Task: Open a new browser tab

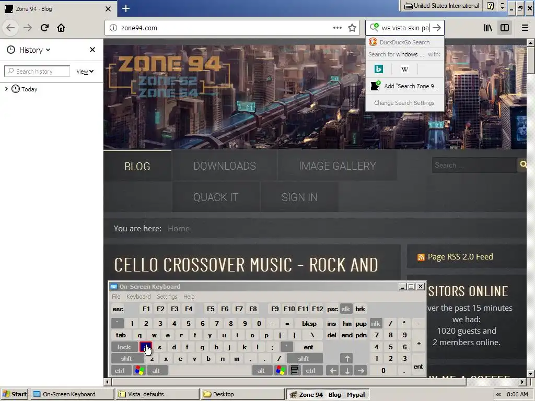Action: 126,8
